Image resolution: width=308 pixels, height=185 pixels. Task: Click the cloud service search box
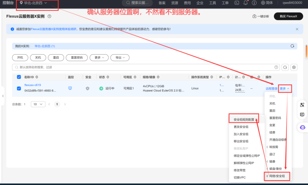137,3
